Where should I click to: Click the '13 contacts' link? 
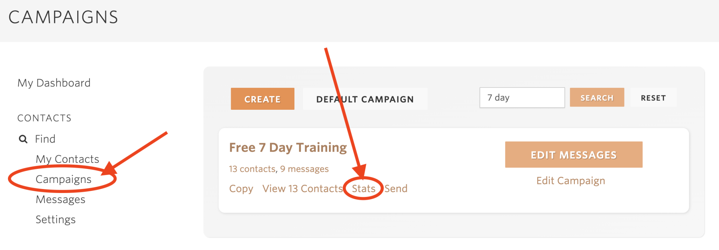252,169
